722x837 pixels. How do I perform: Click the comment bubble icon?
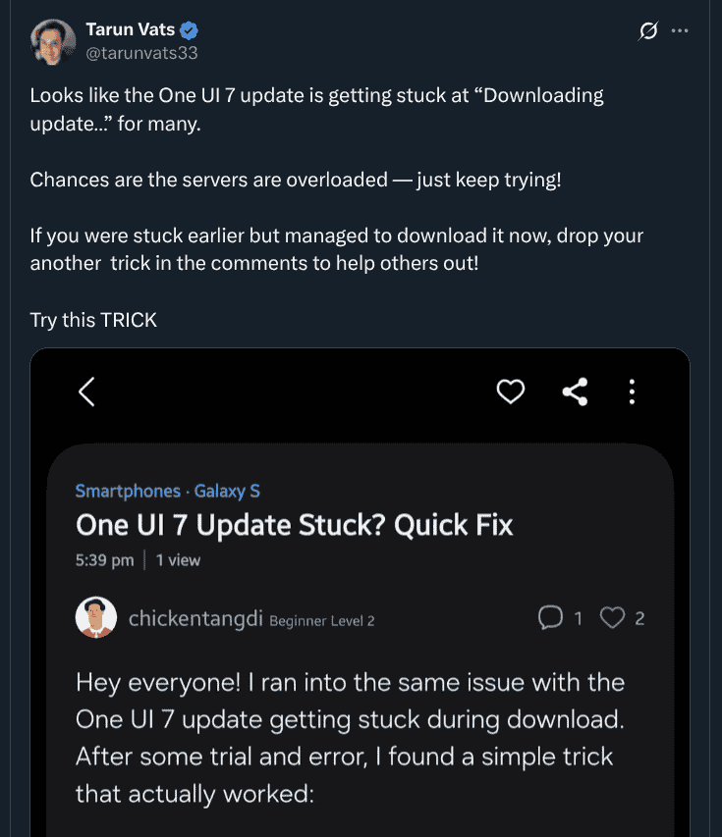coord(551,617)
